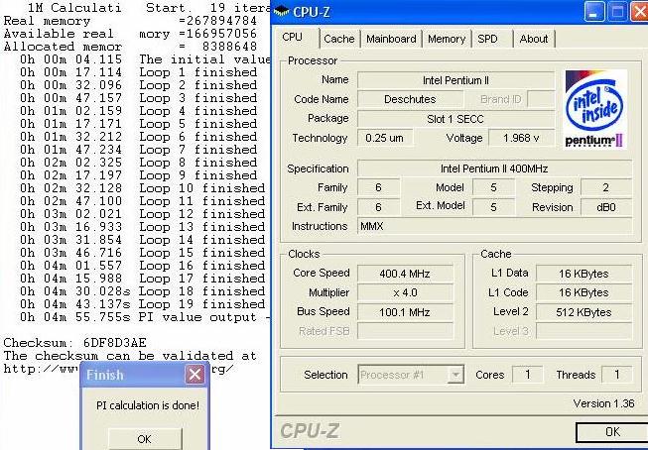This screenshot has width=648, height=450.
Task: Click the Revision value 'dB0'
Action: tap(606, 207)
